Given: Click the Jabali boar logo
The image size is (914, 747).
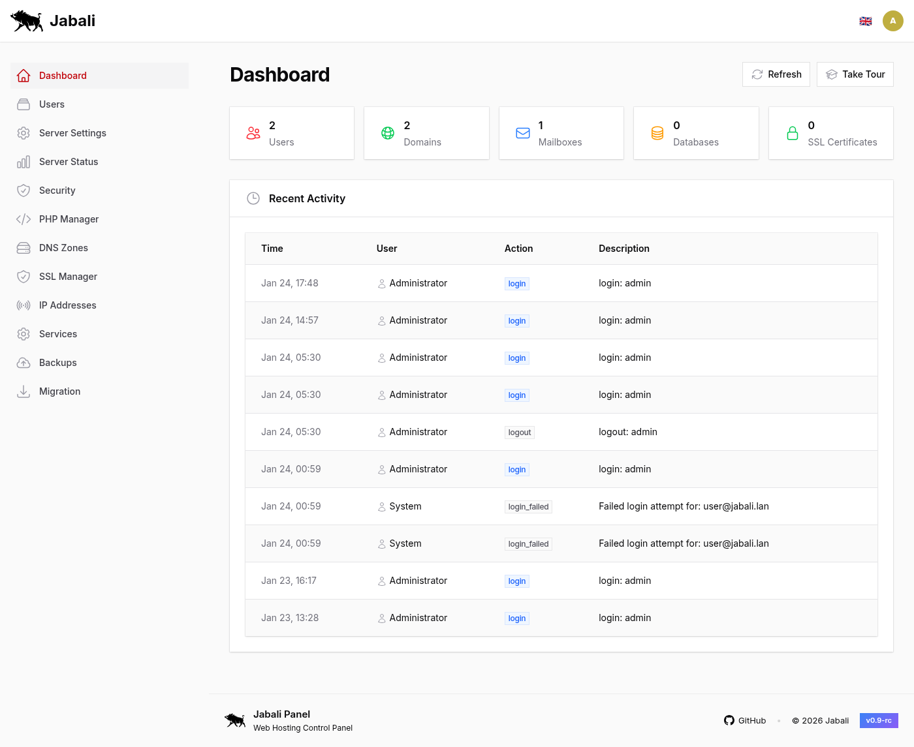Looking at the screenshot, I should 26,20.
